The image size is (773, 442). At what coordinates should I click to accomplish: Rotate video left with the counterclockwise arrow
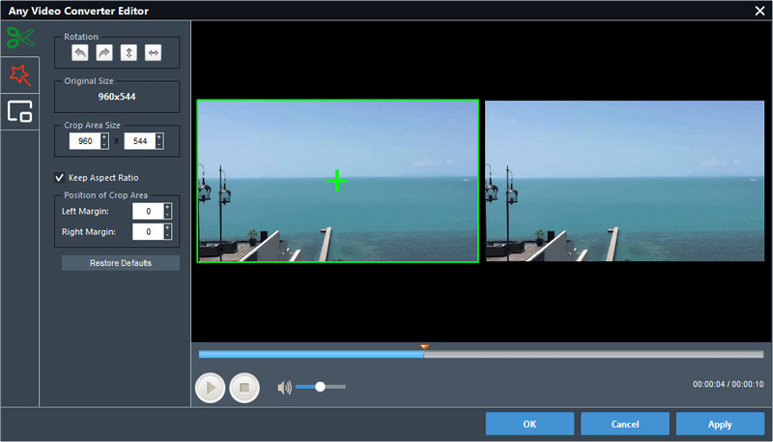(x=78, y=53)
